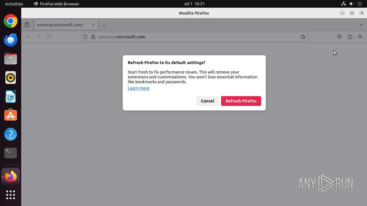Open the Learn more link
Image resolution: width=367 pixels, height=206 pixels.
click(138, 88)
